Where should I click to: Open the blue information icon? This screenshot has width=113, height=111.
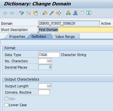click(89, 13)
